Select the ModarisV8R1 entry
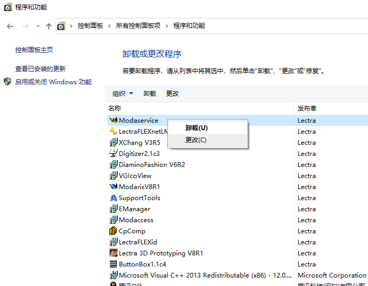 point(139,186)
